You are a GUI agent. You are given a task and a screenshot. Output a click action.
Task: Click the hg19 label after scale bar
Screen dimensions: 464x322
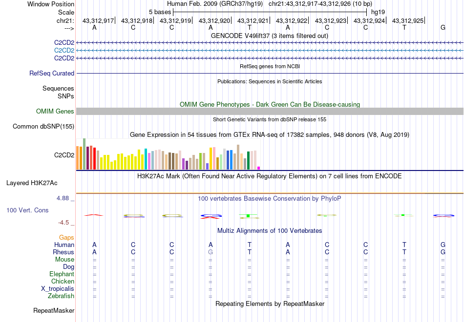coord(378,12)
